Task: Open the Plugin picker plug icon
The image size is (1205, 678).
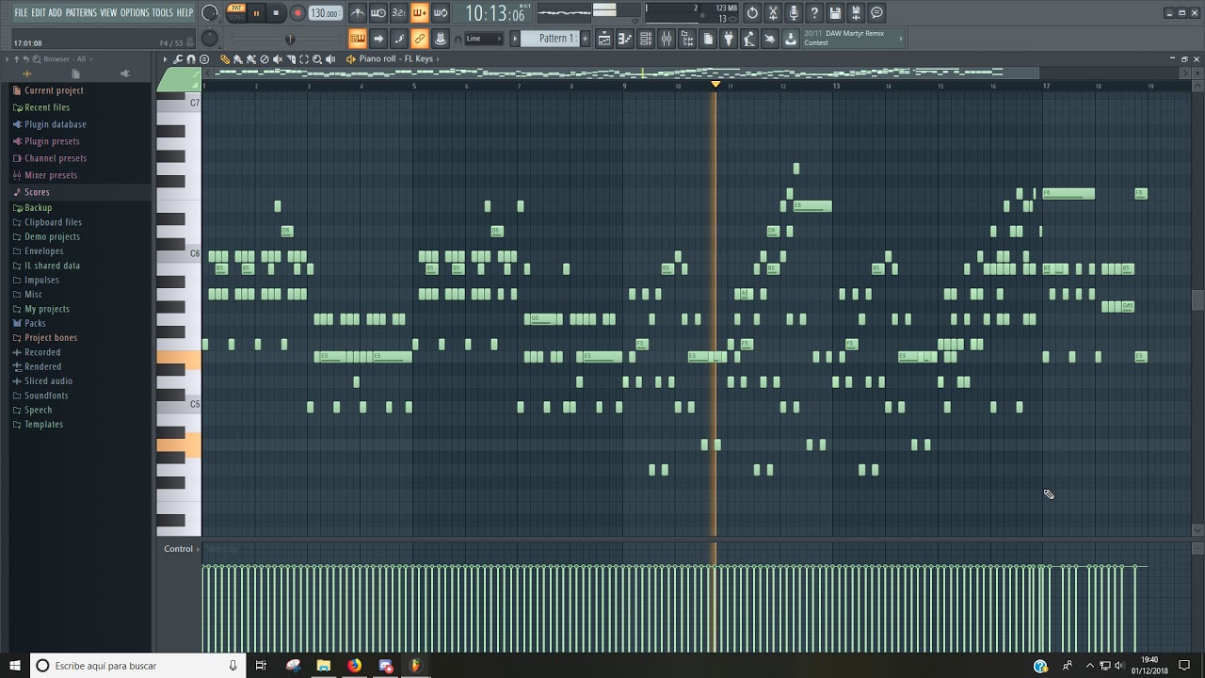Action: click(729, 39)
